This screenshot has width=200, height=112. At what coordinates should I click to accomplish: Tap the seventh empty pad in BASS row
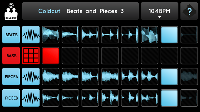tap(169, 56)
